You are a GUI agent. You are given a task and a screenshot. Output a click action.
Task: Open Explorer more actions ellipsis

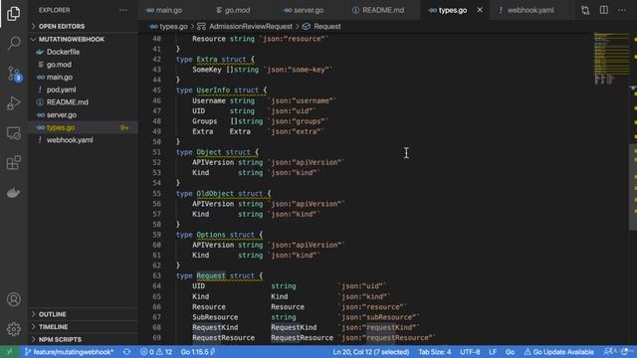pyautogui.click(x=123, y=10)
